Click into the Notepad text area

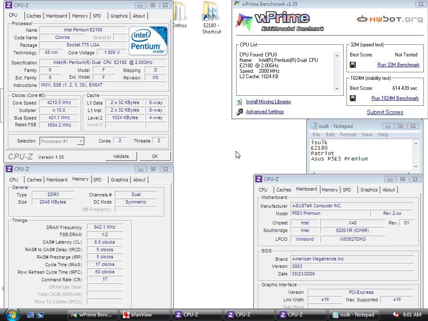click(362, 155)
